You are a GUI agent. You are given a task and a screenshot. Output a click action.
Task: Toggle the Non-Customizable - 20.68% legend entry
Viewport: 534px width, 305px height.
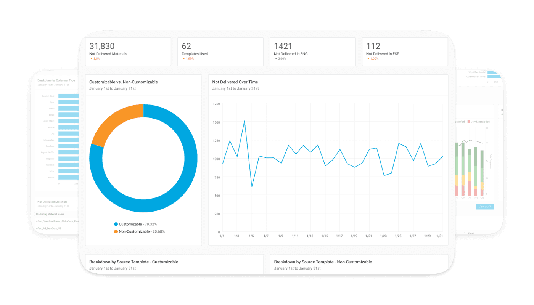coord(140,231)
